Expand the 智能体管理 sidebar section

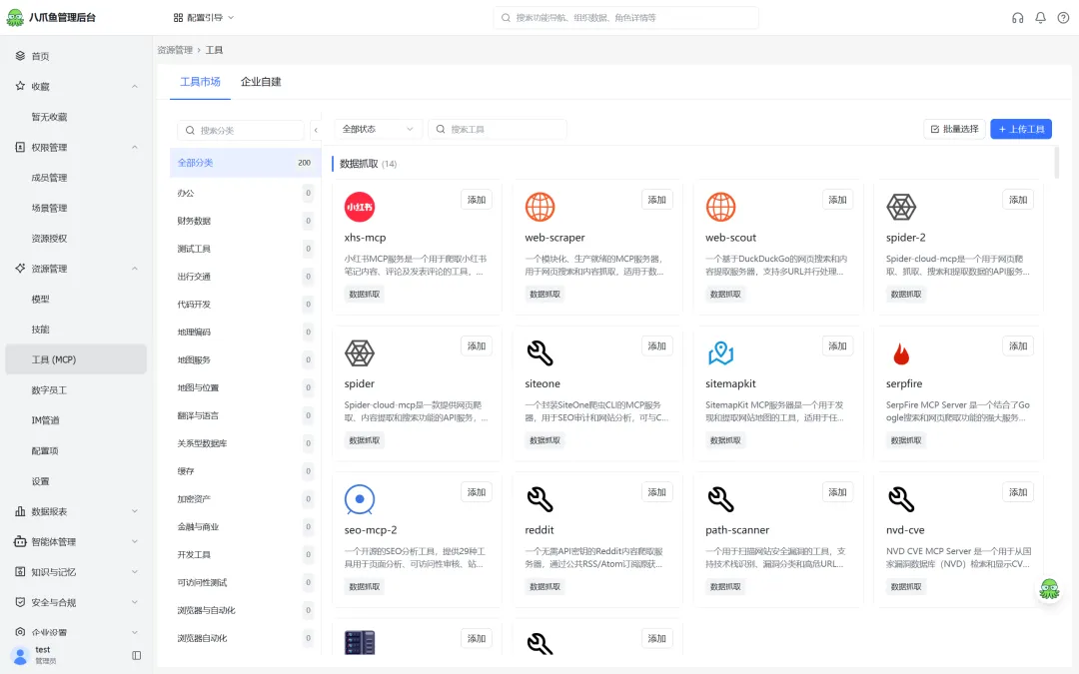coord(135,541)
